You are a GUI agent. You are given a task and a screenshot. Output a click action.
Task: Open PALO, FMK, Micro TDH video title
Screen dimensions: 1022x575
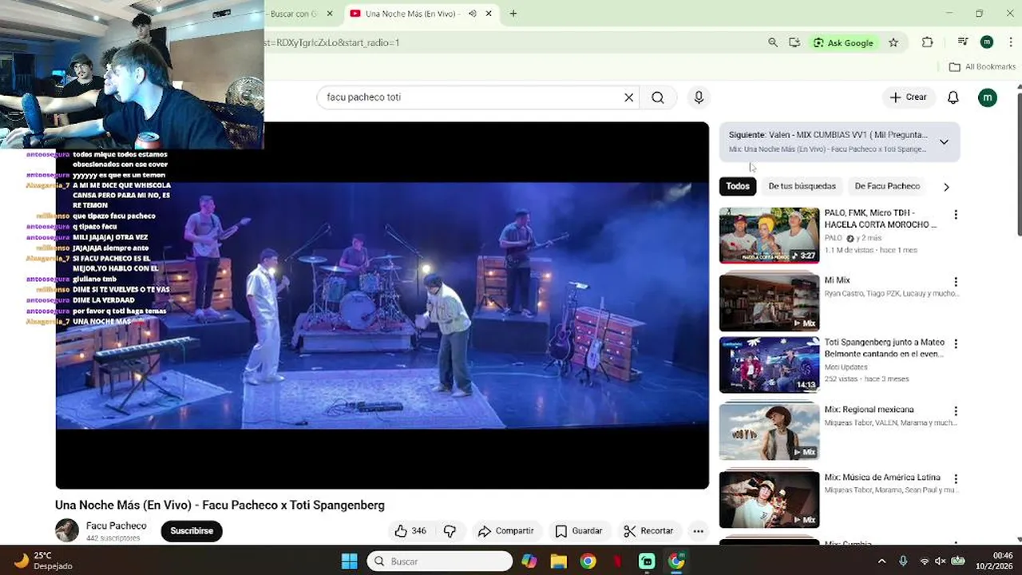[x=881, y=219]
